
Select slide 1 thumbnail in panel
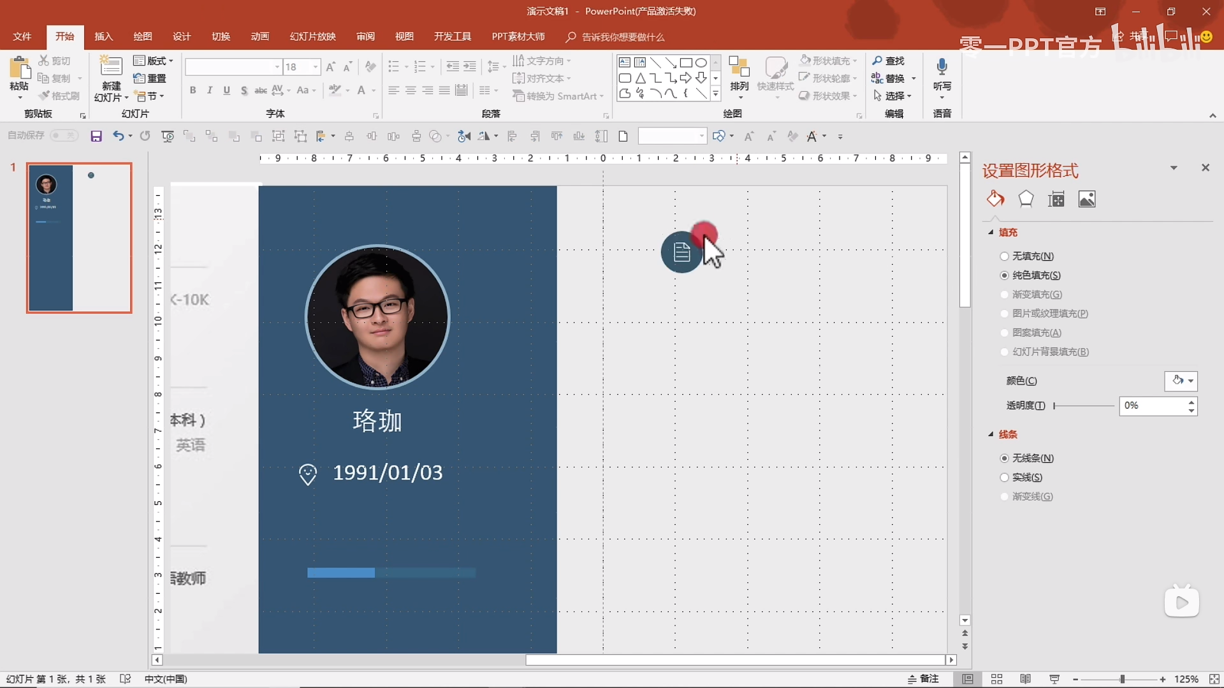[x=79, y=238]
